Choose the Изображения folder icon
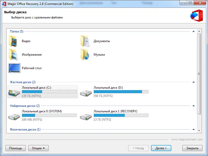The image size is (208, 156). (13, 55)
